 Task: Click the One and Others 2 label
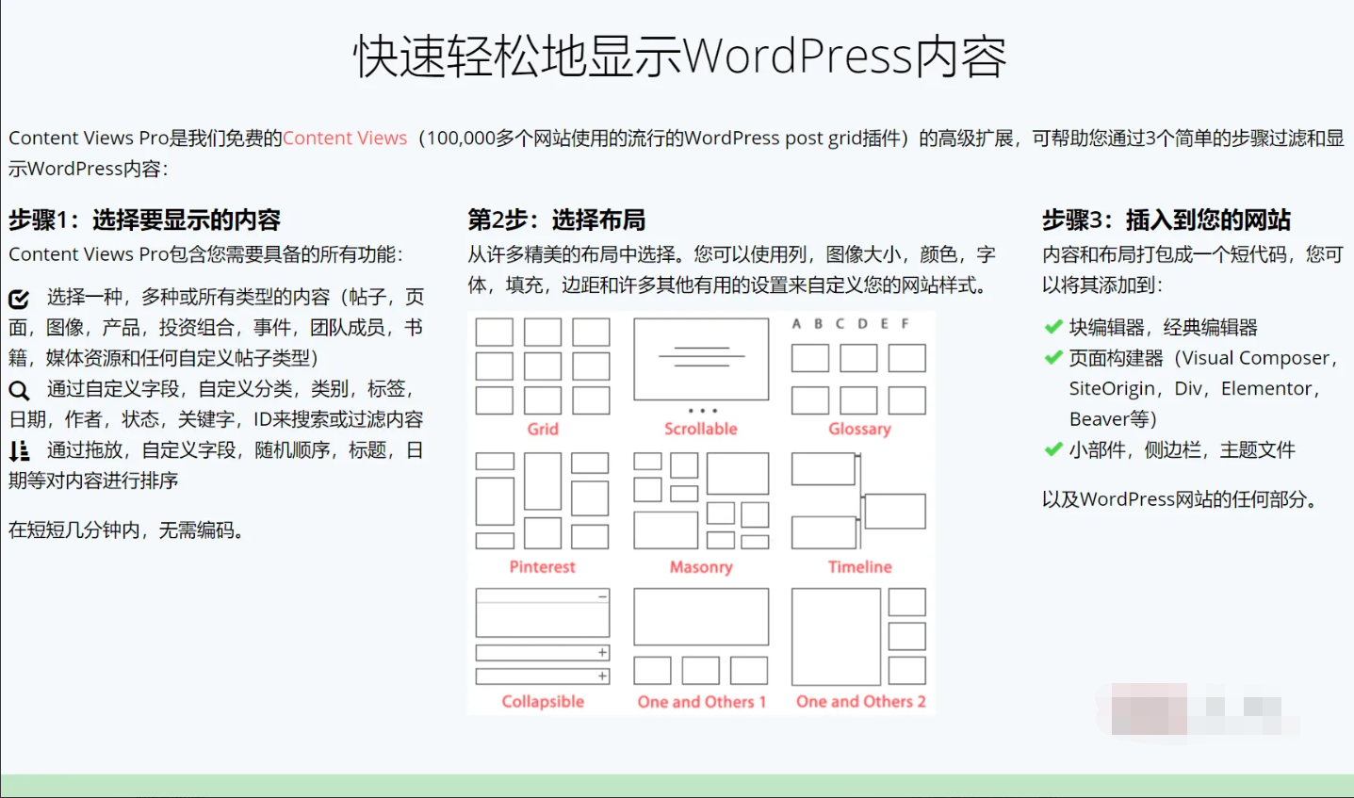(861, 702)
